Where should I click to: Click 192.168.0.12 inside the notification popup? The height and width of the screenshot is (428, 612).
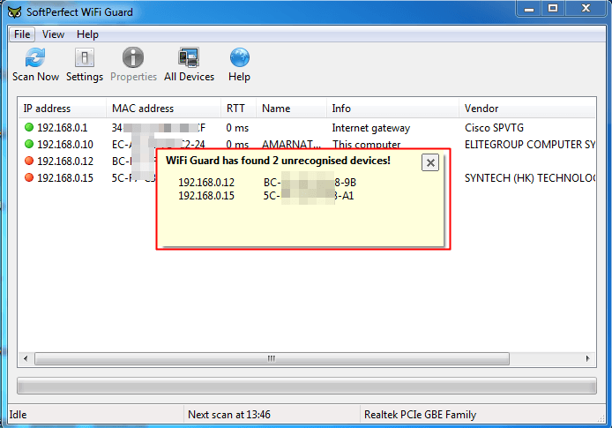206,183
